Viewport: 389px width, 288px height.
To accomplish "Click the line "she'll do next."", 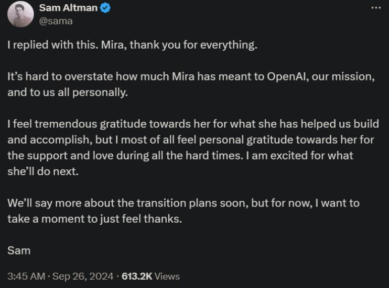I will pos(42,171).
